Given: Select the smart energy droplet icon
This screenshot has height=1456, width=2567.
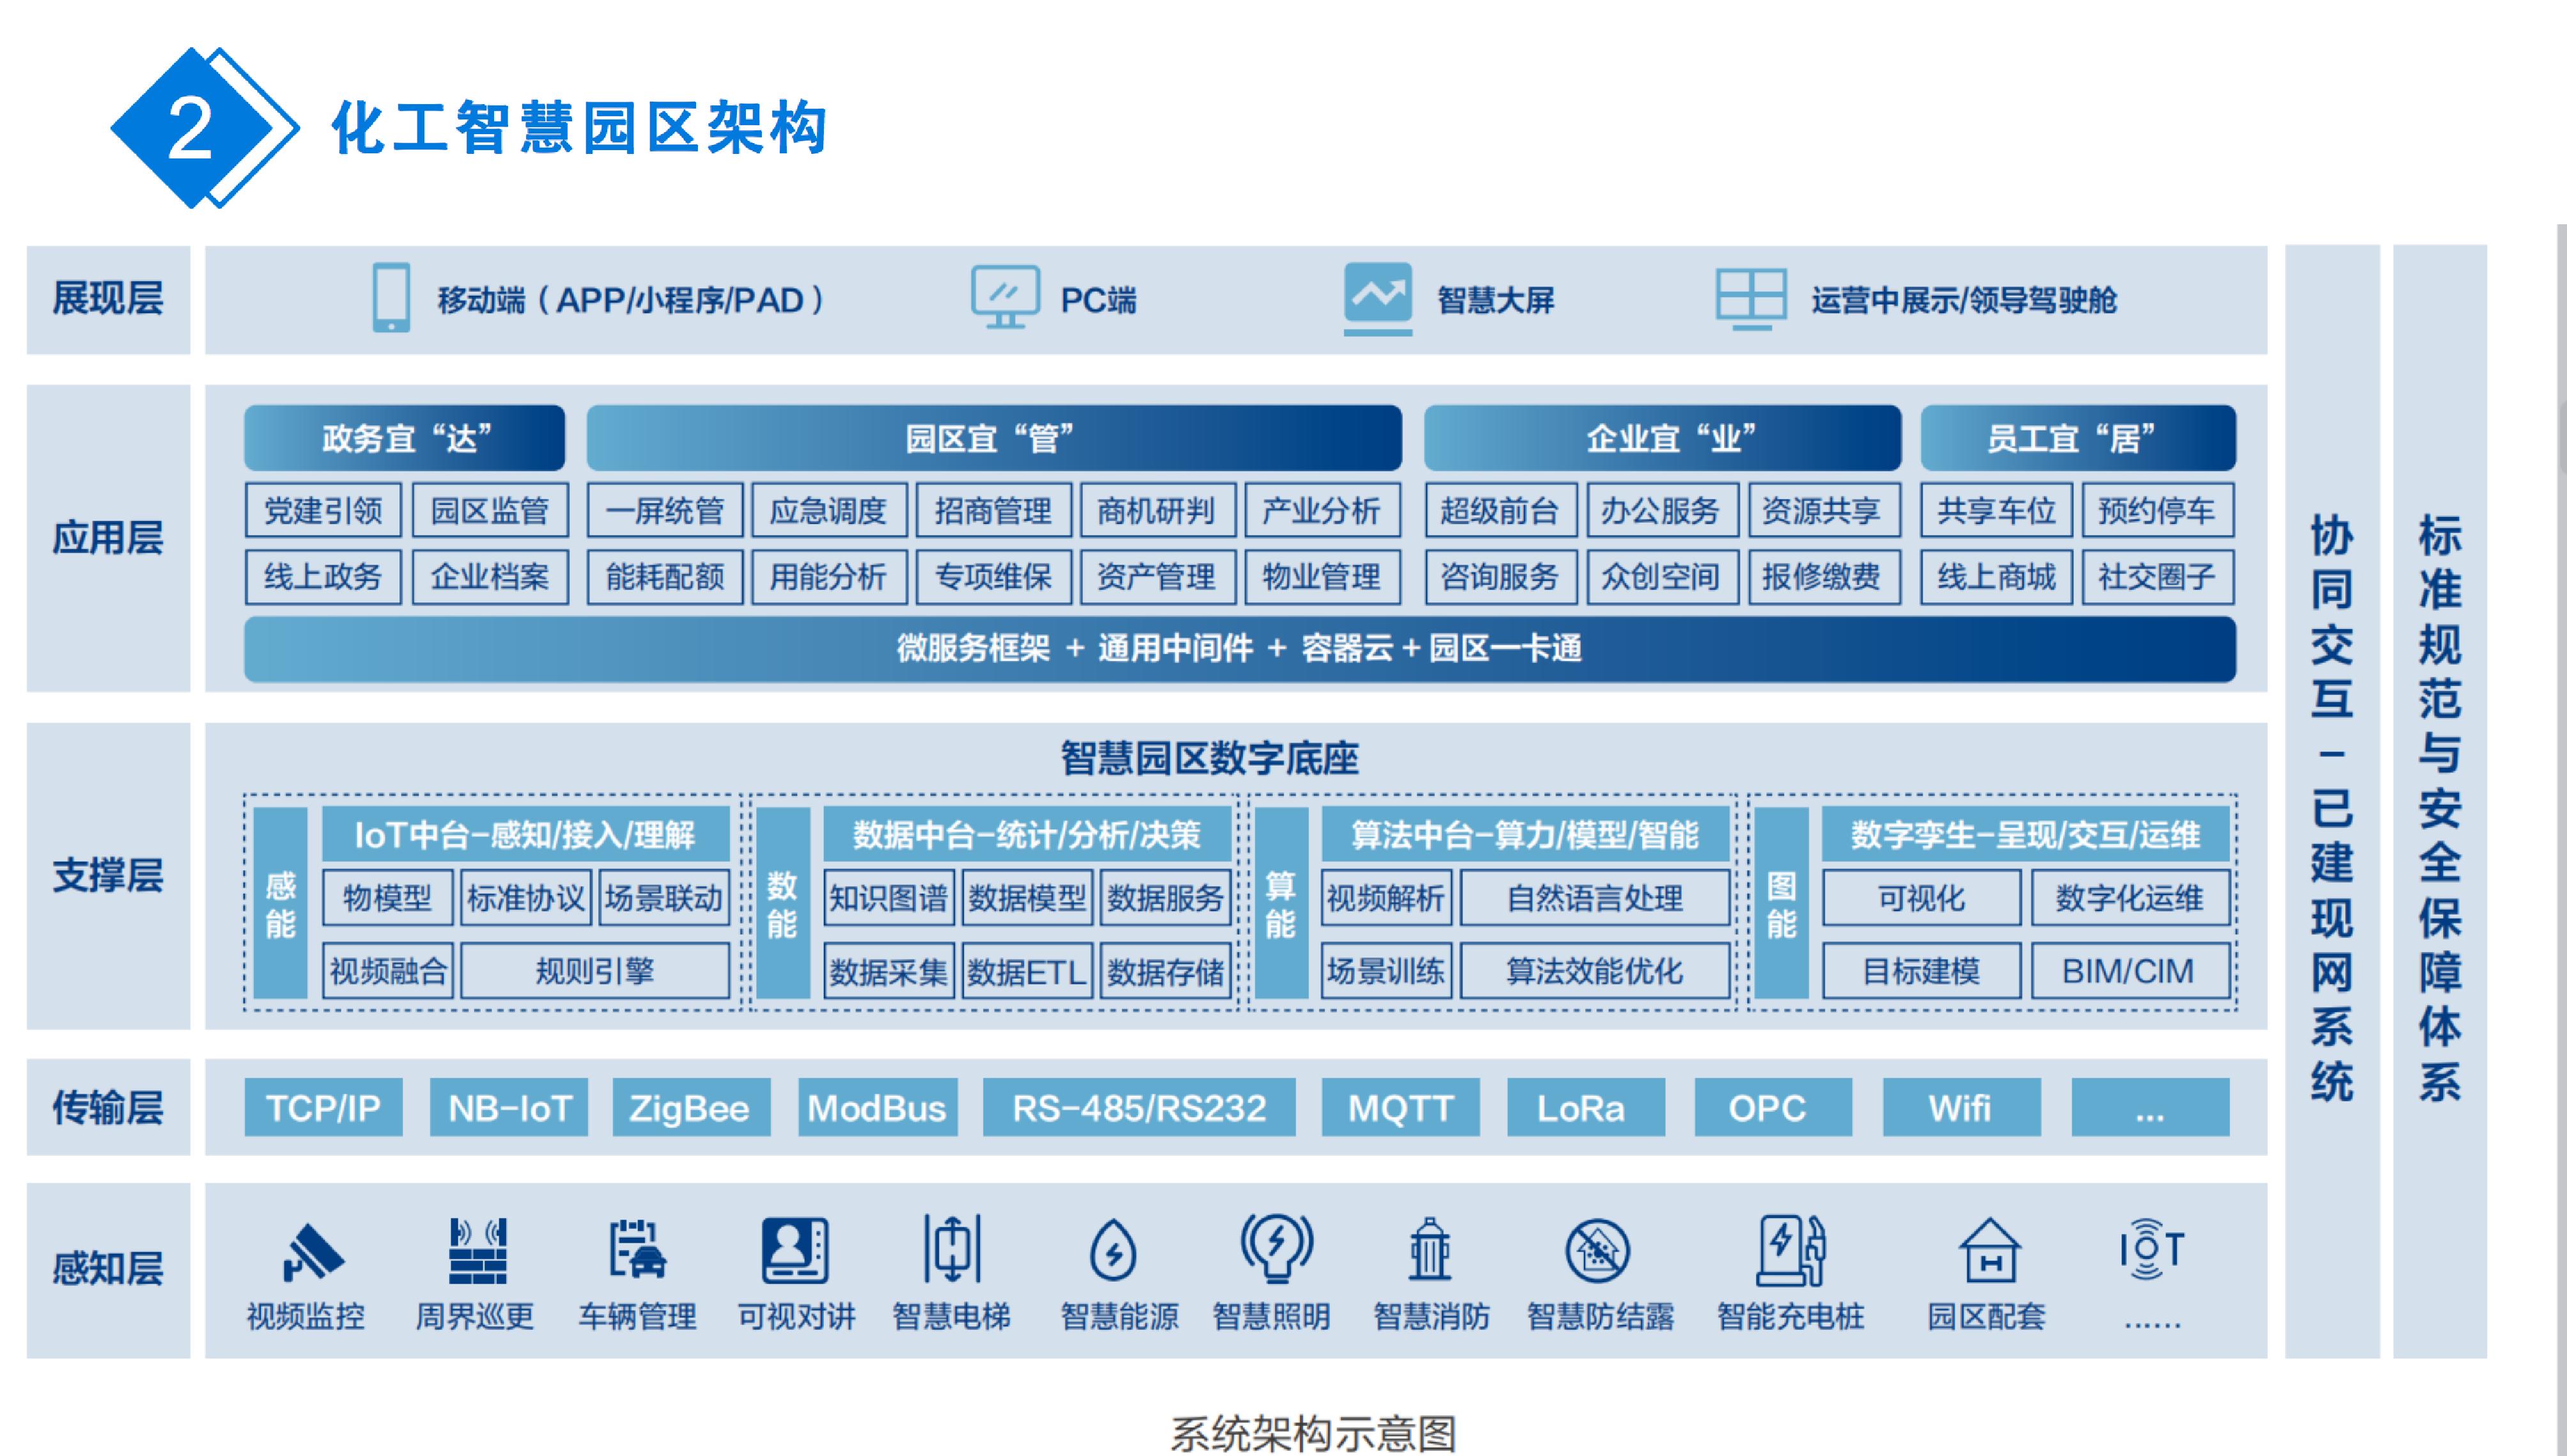Looking at the screenshot, I should pos(1112,1249).
